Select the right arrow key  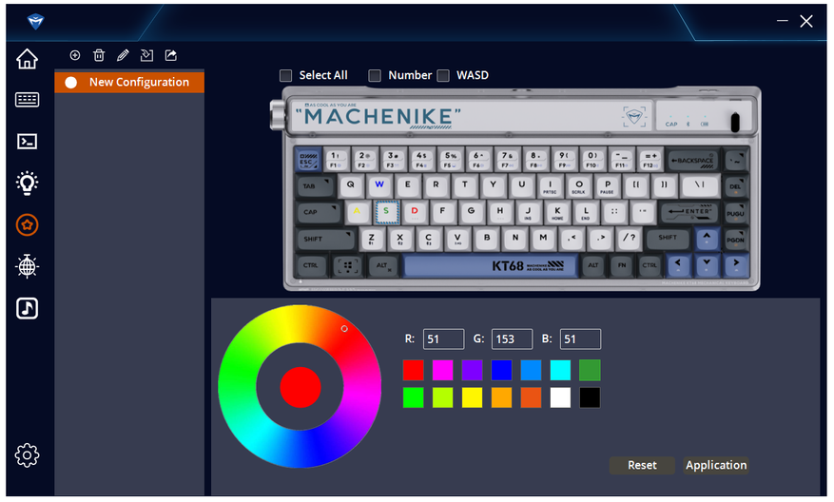click(x=736, y=264)
